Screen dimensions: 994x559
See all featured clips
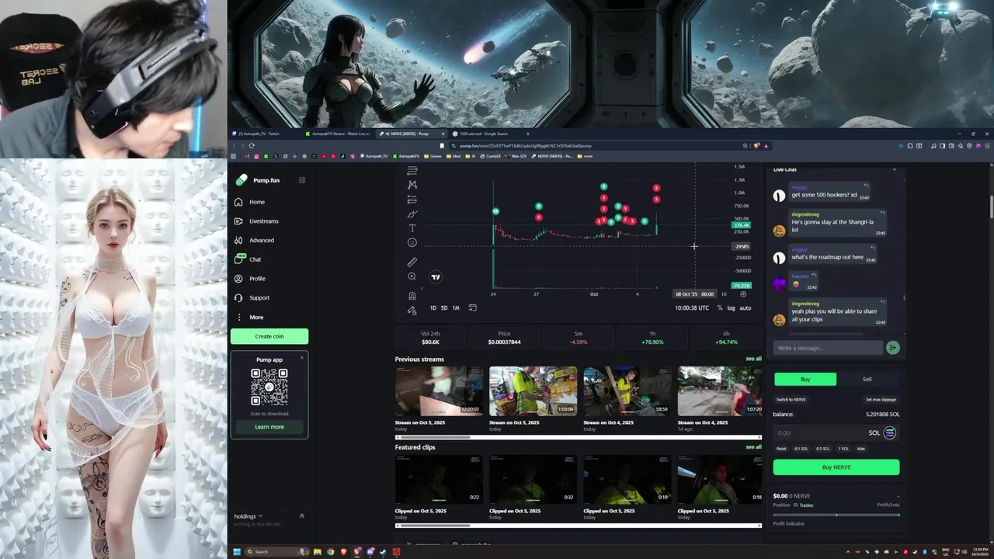coord(753,447)
